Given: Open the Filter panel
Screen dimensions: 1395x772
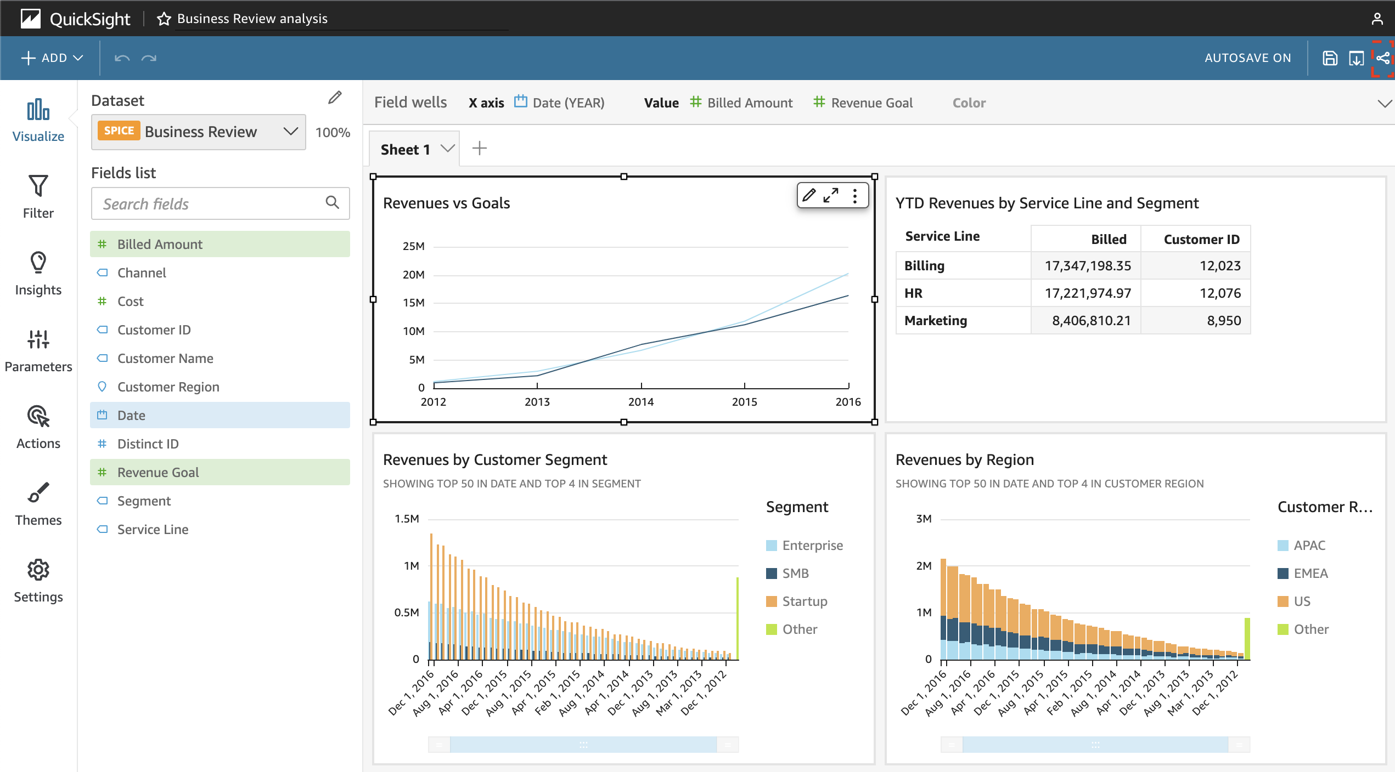Looking at the screenshot, I should [x=38, y=197].
